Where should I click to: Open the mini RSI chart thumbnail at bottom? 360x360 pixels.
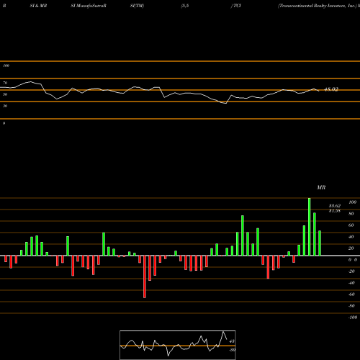(x=178, y=345)
